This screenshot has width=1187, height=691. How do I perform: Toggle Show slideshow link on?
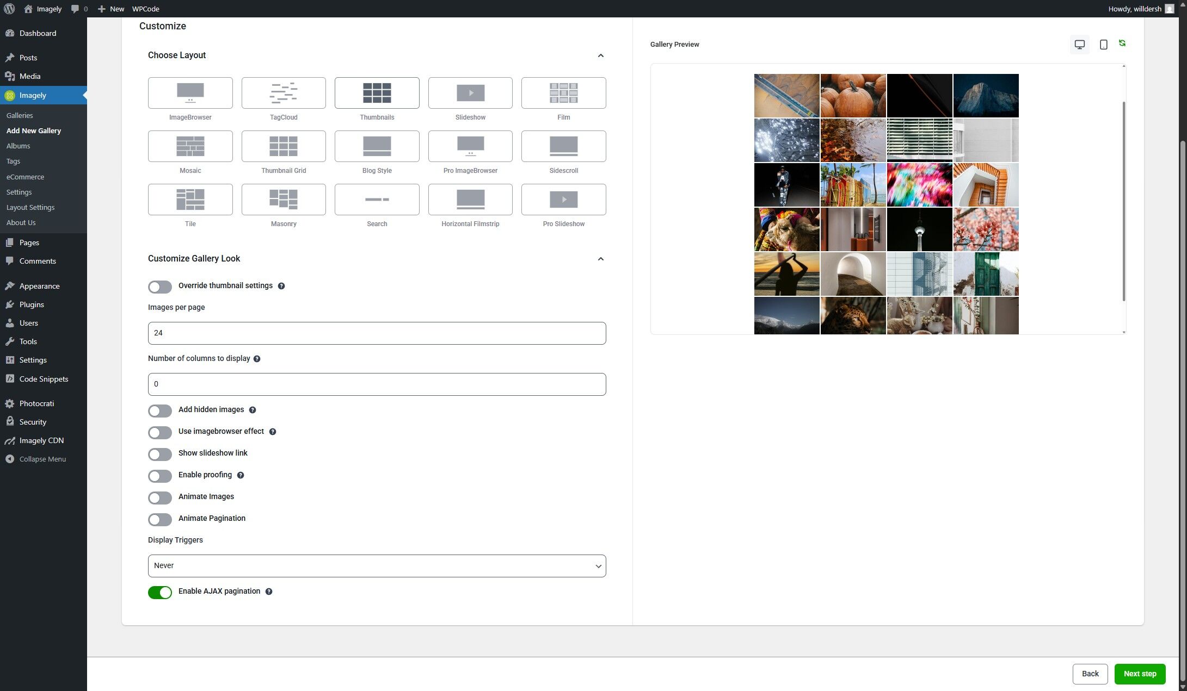[x=160, y=454]
